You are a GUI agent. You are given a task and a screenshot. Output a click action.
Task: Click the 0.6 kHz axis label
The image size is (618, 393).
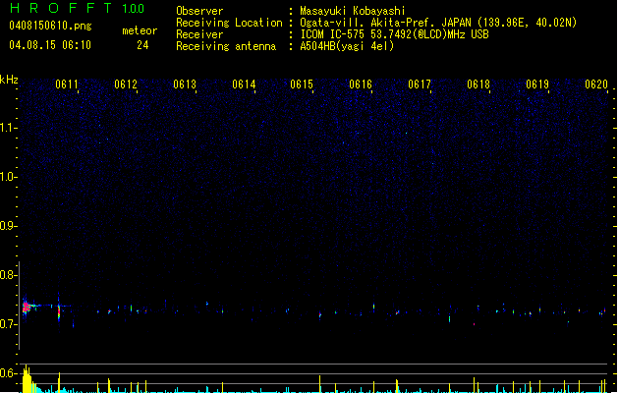pyautogui.click(x=8, y=373)
